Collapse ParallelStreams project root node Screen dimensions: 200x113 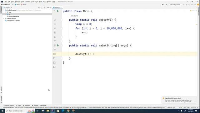coord(4,10)
